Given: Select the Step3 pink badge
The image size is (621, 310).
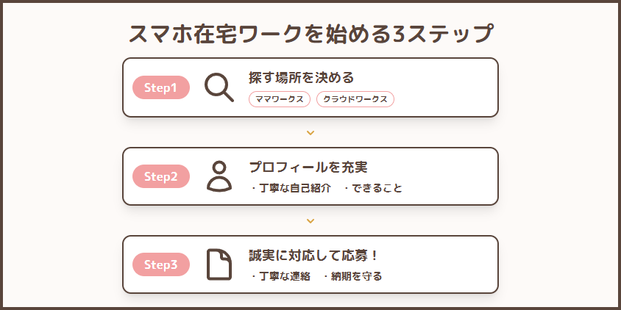Looking at the screenshot, I should coord(161,264).
